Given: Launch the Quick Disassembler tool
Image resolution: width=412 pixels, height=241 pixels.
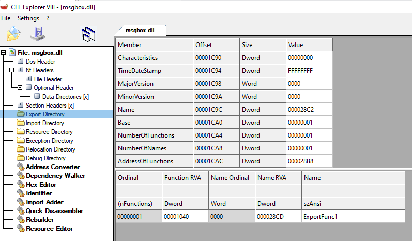Looking at the screenshot, I should (x=55, y=211).
